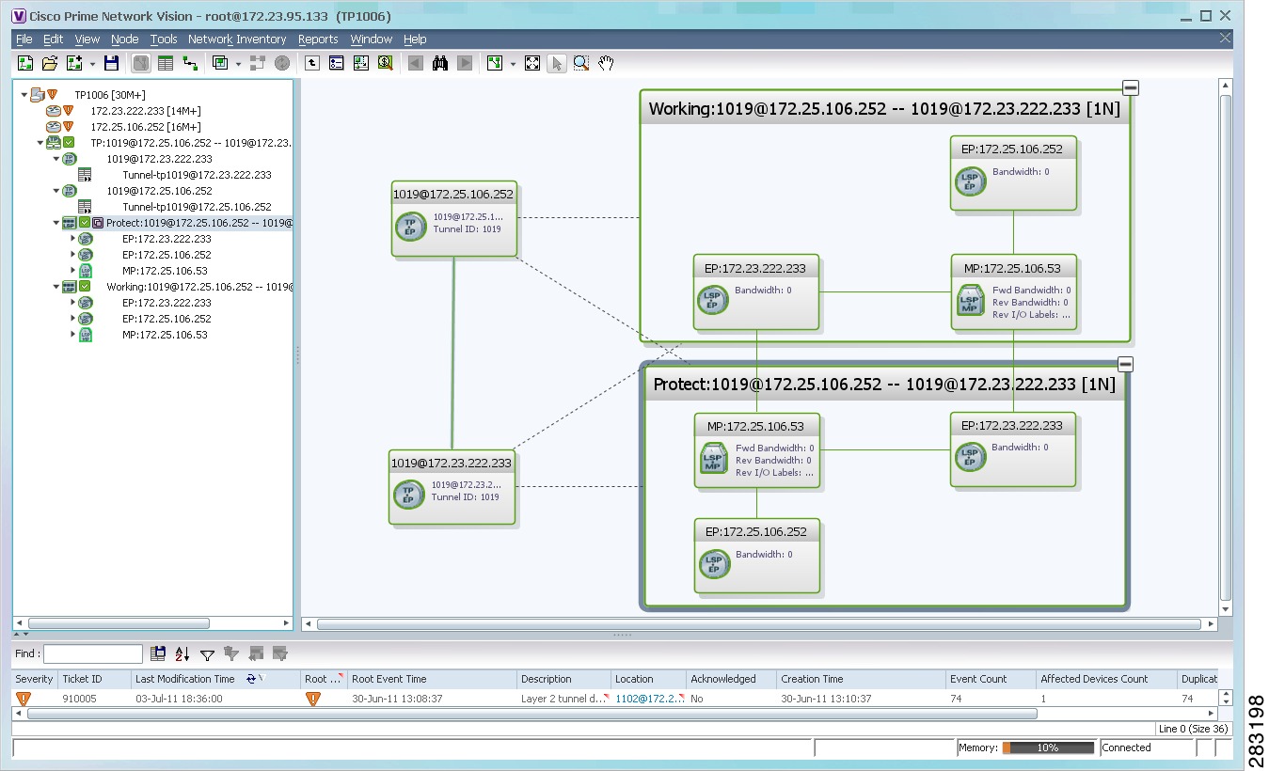Activate the selection pointer mode
The width and height of the screenshot is (1269, 771).
pos(557,63)
